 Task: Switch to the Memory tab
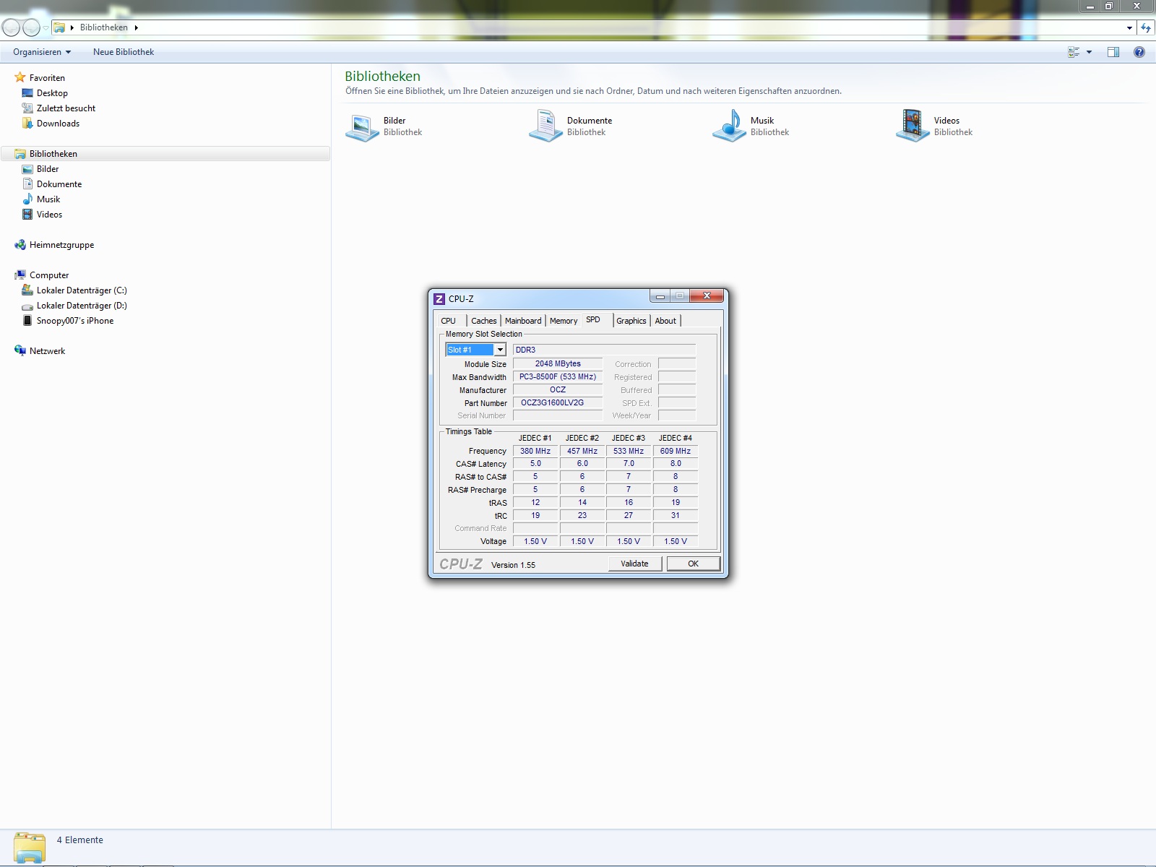click(564, 321)
